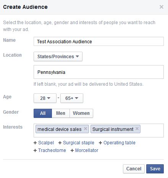
Task: Add the Tracheotome suggested interest
Action: [50, 150]
